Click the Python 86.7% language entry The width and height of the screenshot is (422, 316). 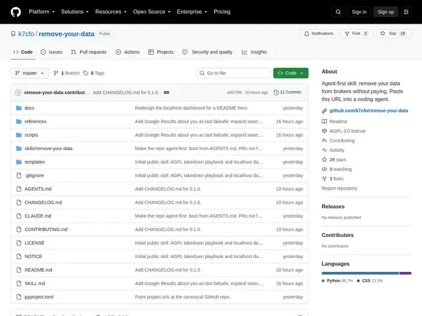[338, 281]
